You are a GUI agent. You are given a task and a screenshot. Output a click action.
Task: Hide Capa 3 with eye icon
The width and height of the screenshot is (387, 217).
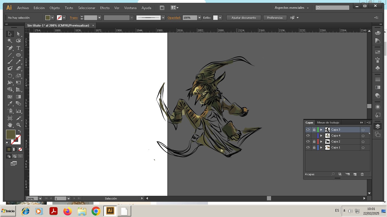click(x=308, y=130)
